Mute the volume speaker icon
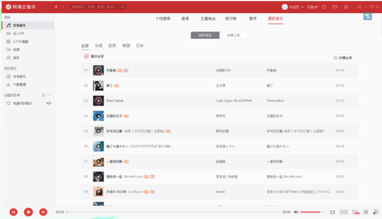 [296, 212]
